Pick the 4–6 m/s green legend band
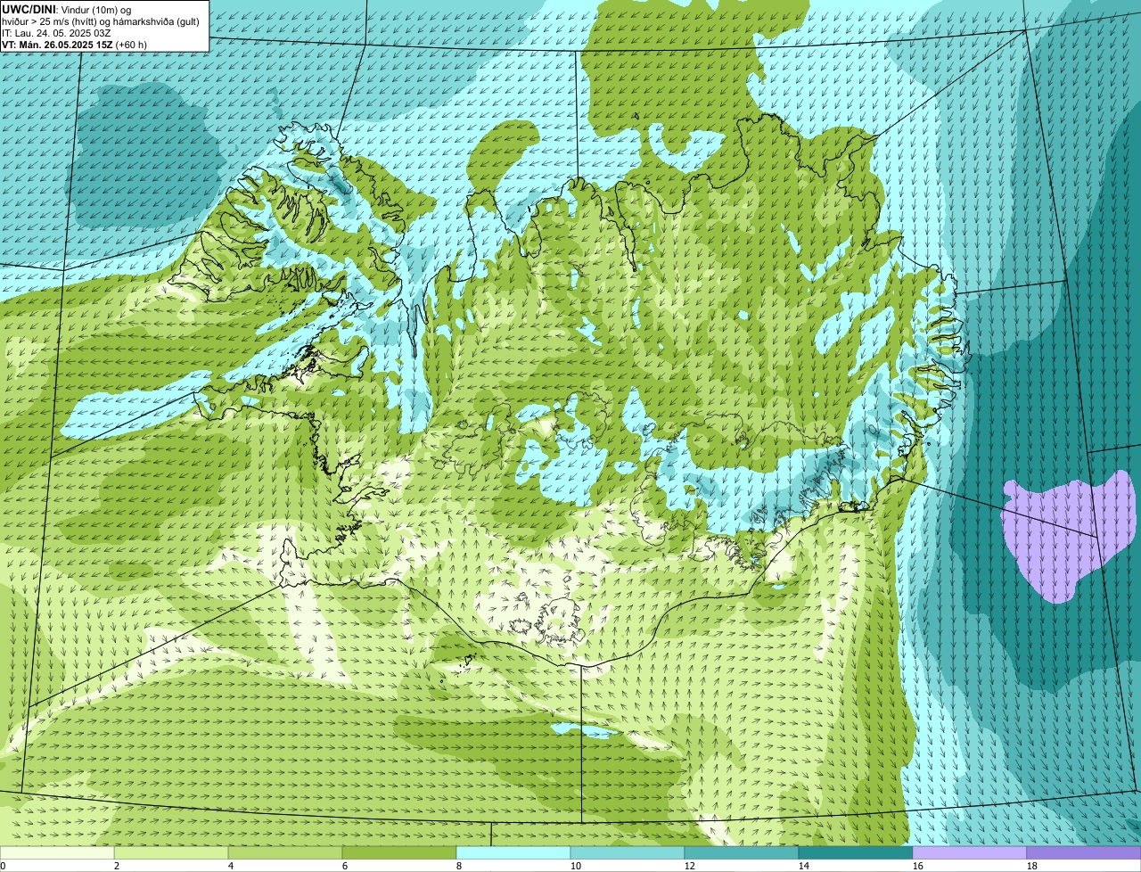 [285, 853]
